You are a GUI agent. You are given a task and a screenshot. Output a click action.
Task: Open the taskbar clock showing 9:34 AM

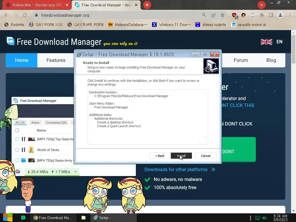click(280, 218)
